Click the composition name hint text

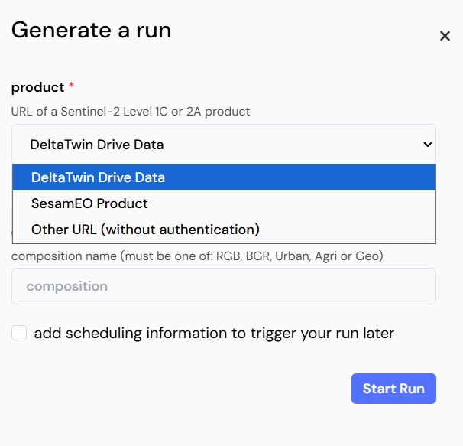point(197,256)
